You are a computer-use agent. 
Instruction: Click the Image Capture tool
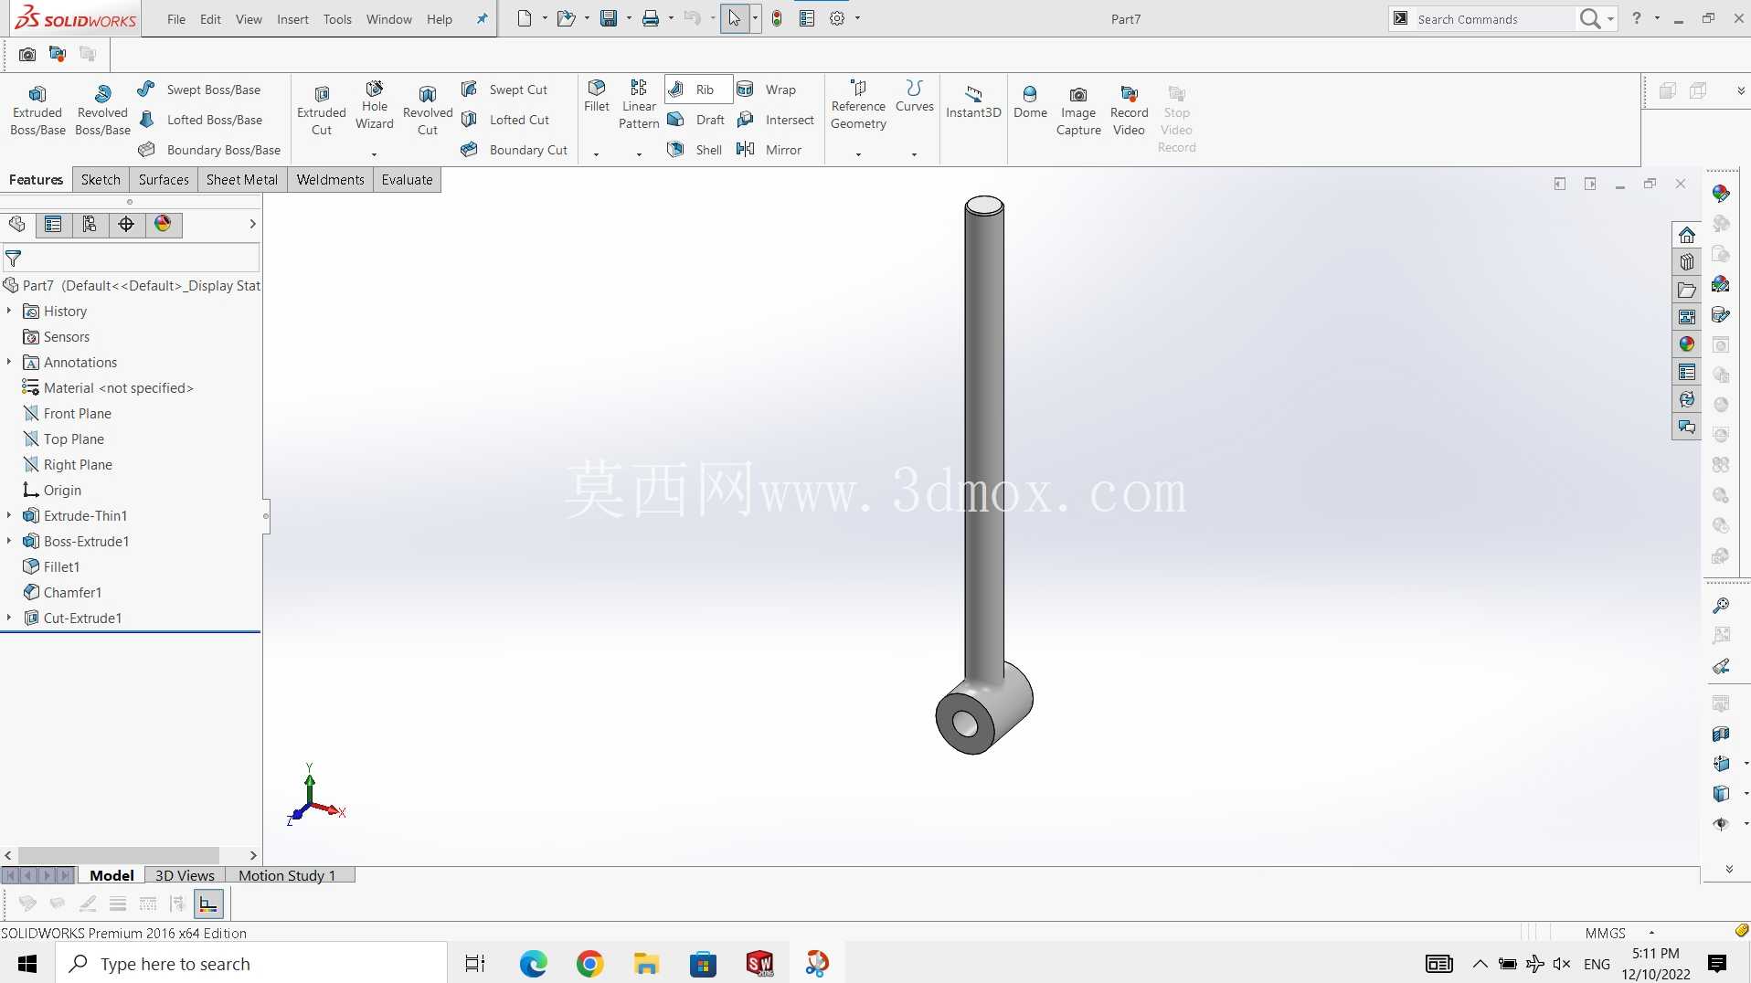[x=1078, y=111]
